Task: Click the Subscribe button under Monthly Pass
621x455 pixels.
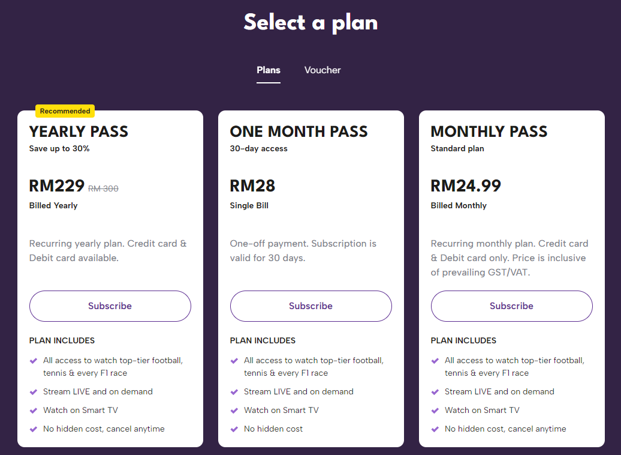Action: (x=511, y=306)
